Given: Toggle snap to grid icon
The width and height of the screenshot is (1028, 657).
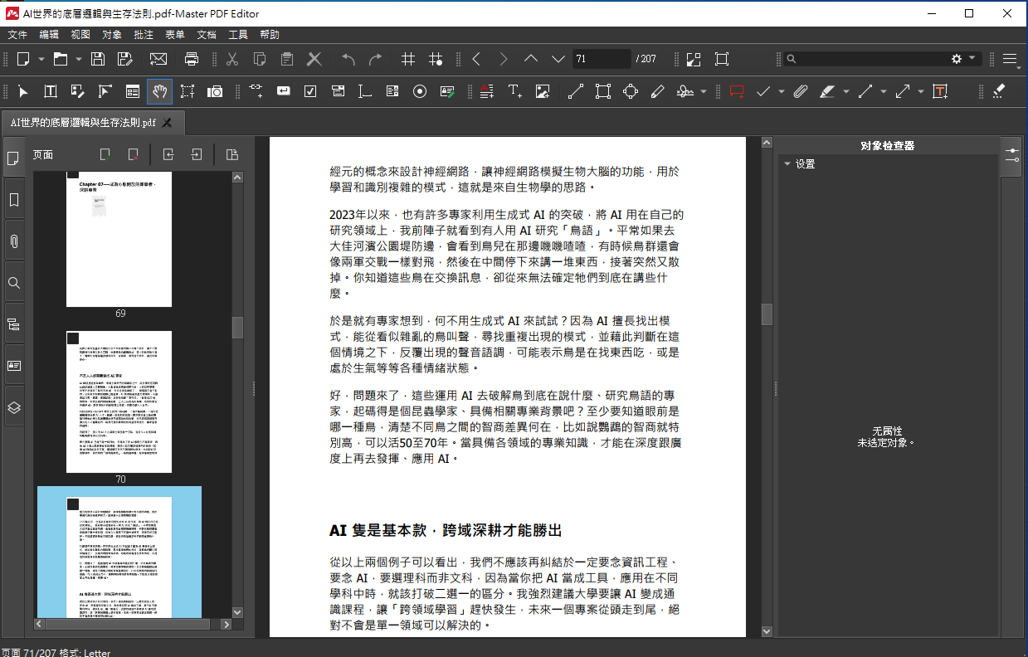Looking at the screenshot, I should pos(436,59).
